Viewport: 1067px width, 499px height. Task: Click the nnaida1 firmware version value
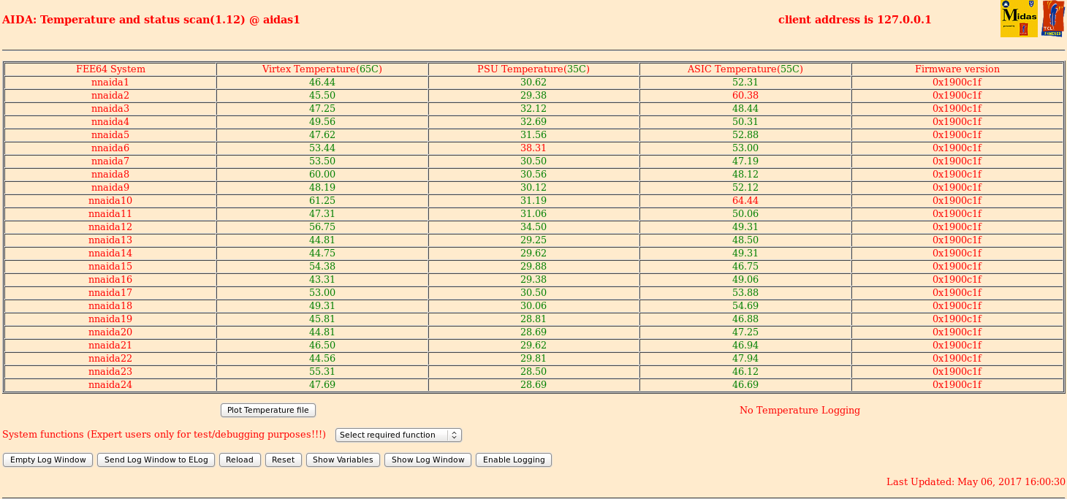(957, 83)
